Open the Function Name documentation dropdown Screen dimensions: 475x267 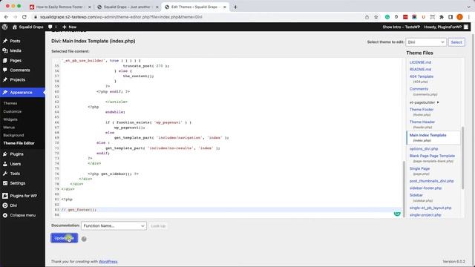114,225
